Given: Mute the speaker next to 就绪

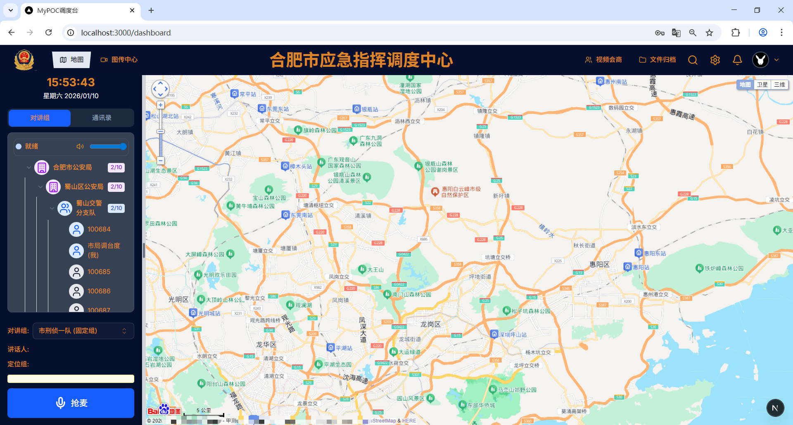Looking at the screenshot, I should click(79, 146).
